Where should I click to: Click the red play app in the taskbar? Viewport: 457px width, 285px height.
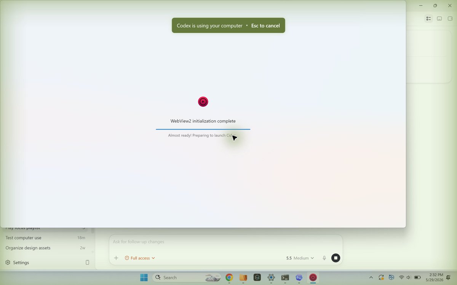(x=313, y=277)
